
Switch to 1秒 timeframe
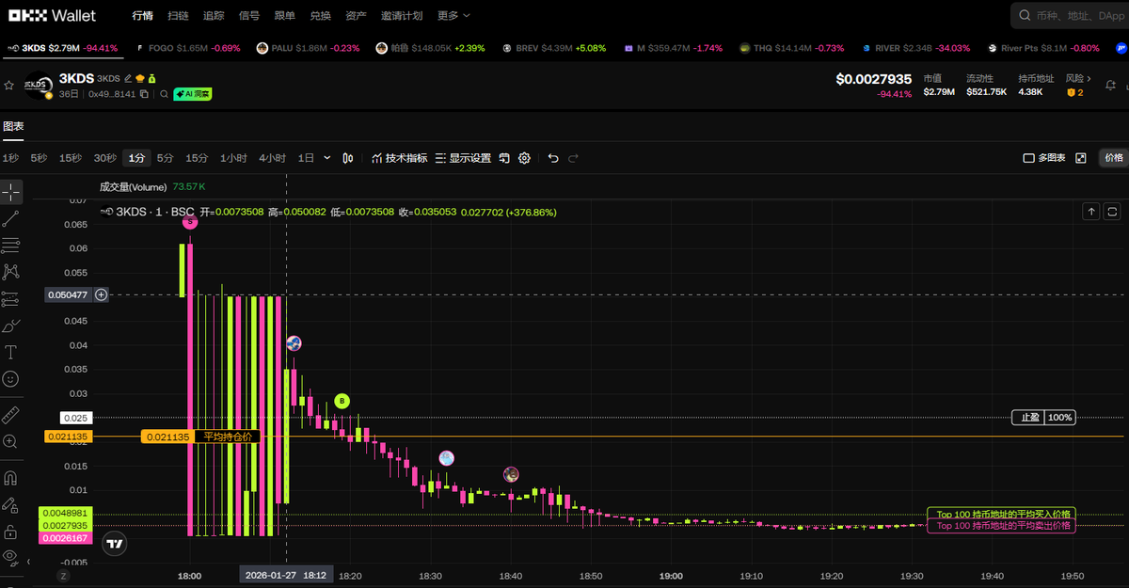pyautogui.click(x=10, y=158)
